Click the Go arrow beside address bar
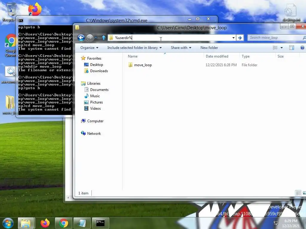 click(x=240, y=38)
